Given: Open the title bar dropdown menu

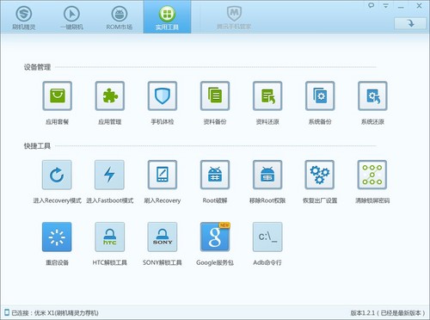Looking at the screenshot, I should [x=386, y=6].
